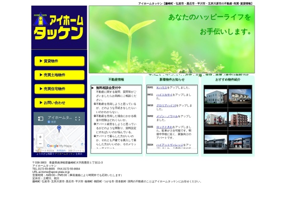Open the グロリアハイツI property link
Viewport: 286px width, 215px height.
[166, 106]
